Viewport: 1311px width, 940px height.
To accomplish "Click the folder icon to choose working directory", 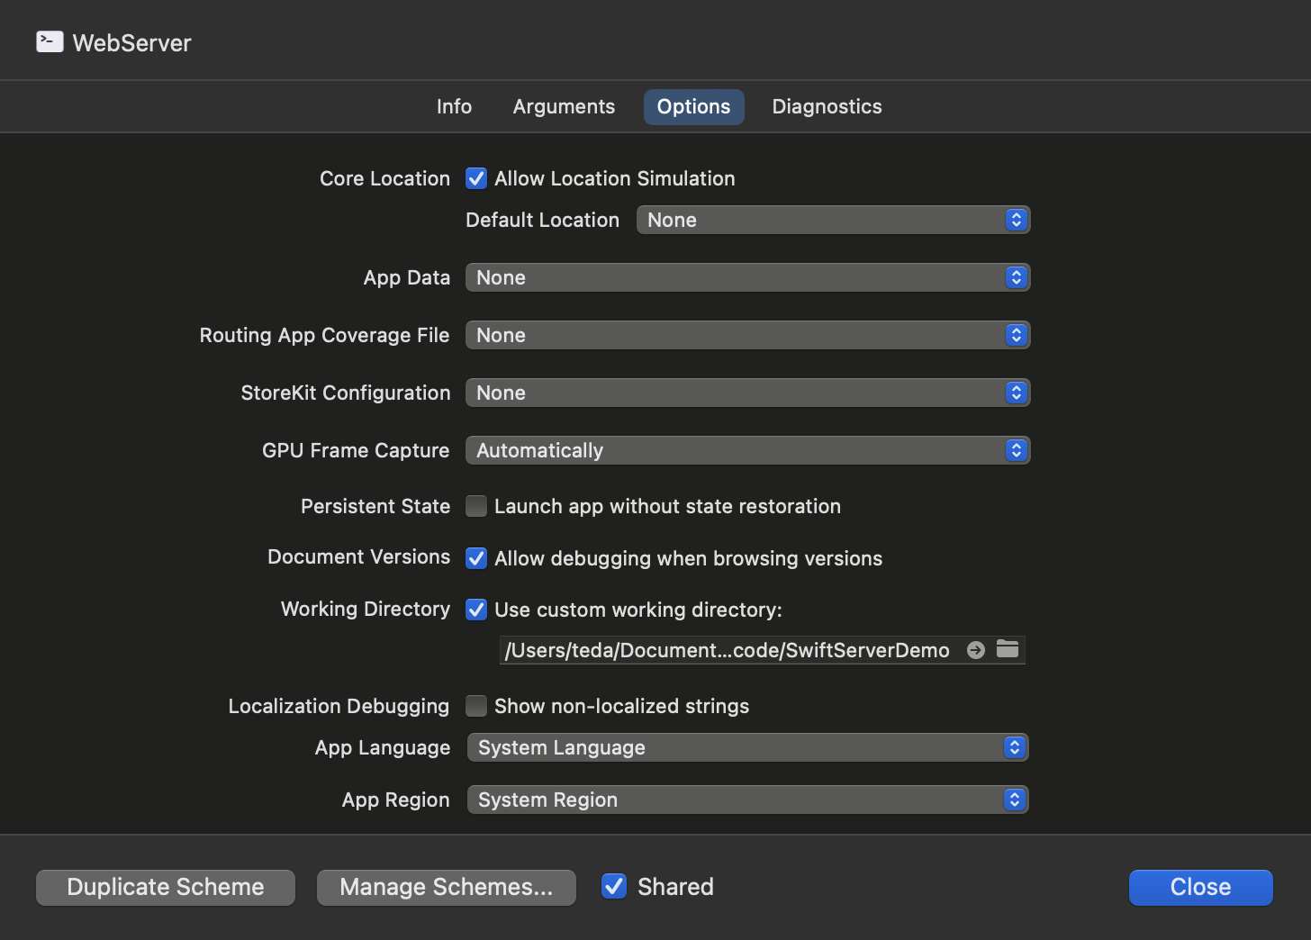I will point(1008,649).
